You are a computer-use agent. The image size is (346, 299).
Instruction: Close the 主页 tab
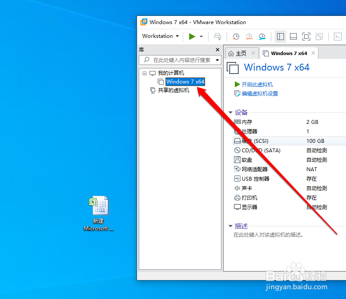[x=253, y=53]
